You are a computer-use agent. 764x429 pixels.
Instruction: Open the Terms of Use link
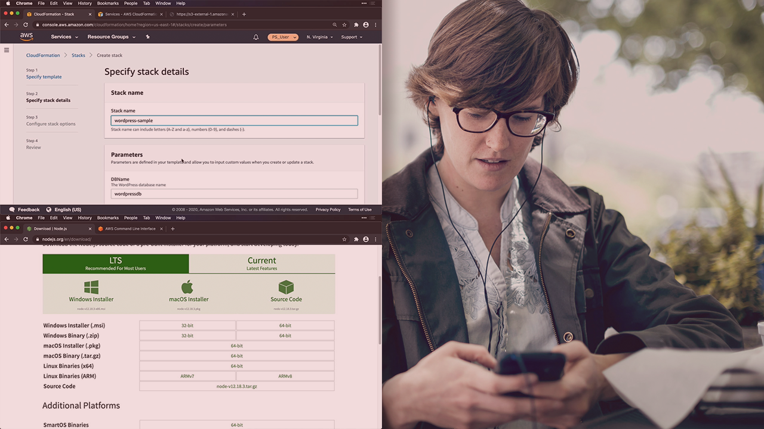tap(360, 210)
